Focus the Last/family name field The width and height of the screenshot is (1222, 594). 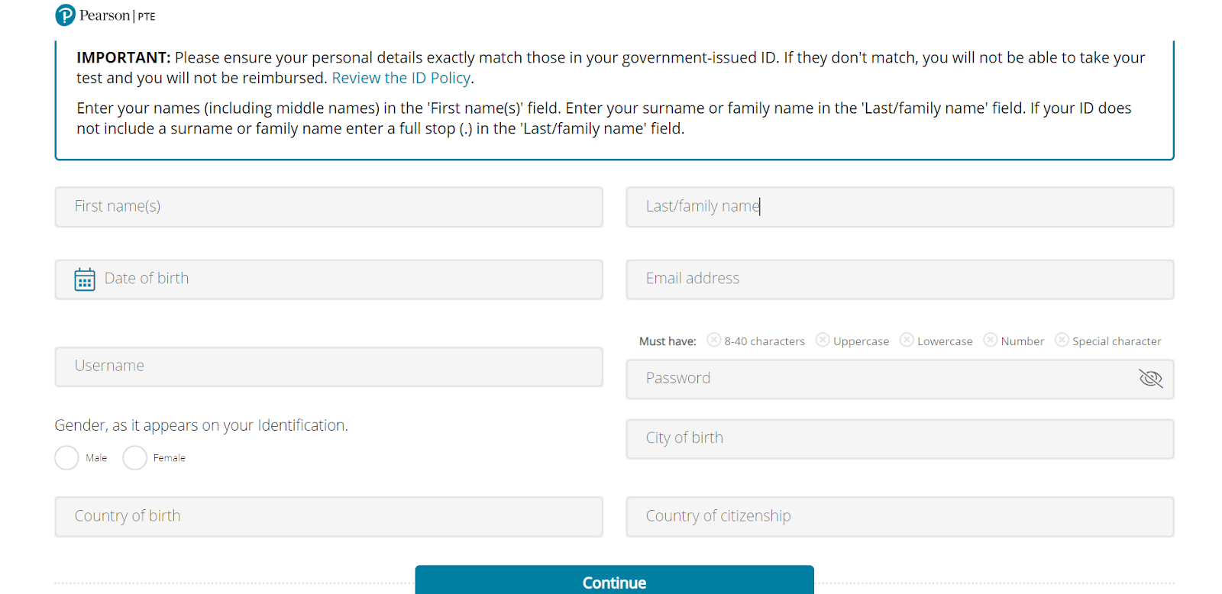900,207
